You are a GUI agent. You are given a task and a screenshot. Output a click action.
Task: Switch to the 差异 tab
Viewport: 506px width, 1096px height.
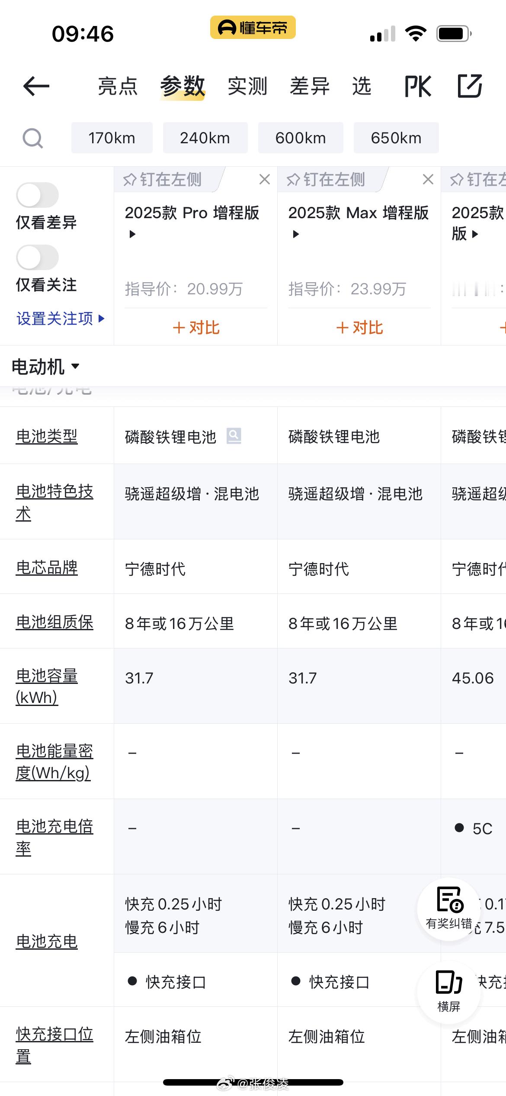(310, 86)
